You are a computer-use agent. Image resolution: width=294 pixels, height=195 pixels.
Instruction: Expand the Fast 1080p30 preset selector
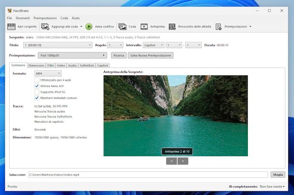click(72, 55)
